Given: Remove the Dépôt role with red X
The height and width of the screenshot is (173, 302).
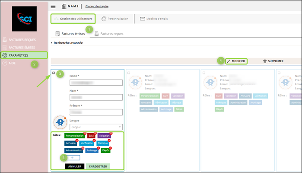Looking at the screenshot, I should [111, 148].
